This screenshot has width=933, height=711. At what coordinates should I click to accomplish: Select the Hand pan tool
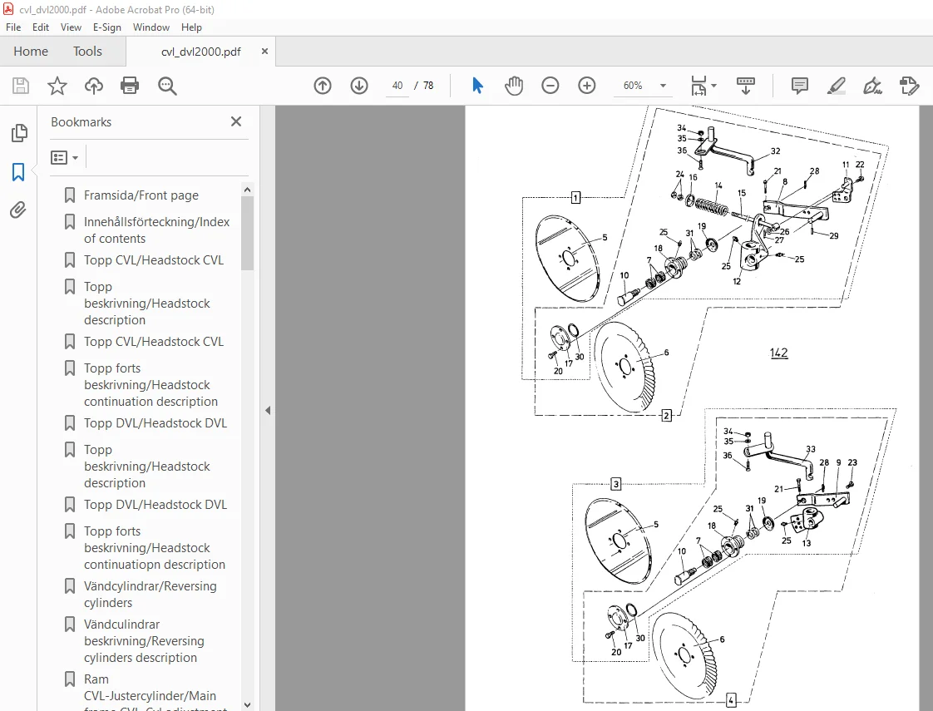(514, 86)
